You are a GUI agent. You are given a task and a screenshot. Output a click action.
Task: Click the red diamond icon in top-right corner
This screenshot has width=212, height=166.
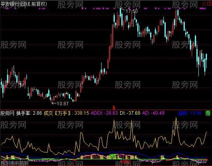tap(204, 3)
